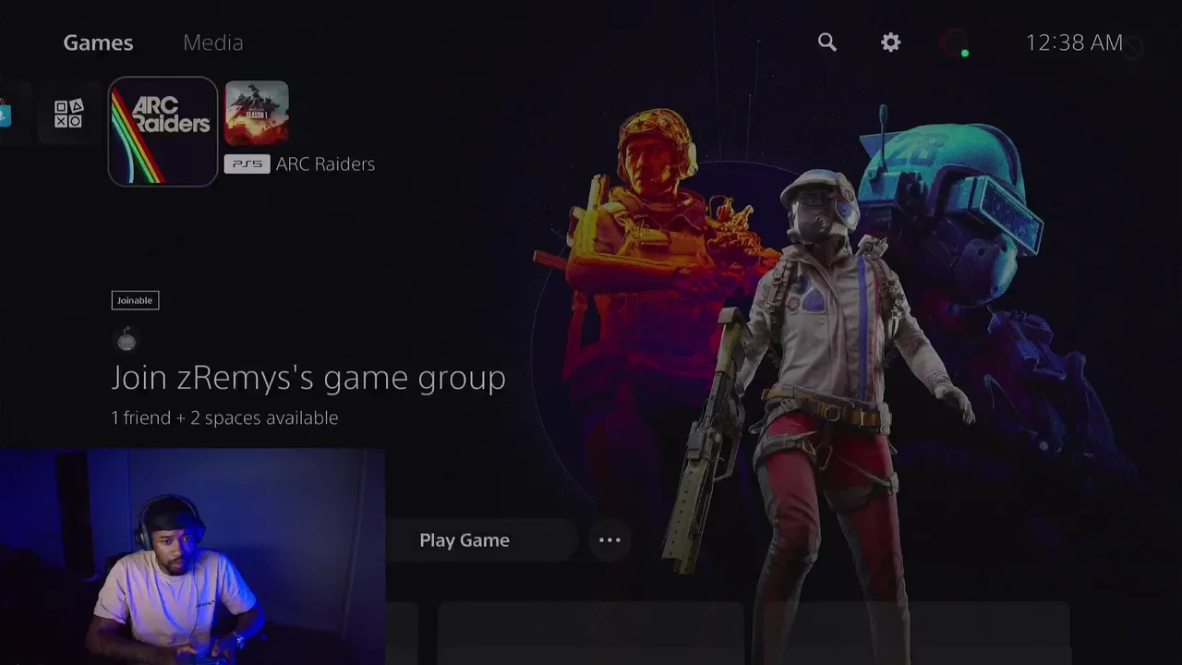This screenshot has width=1182, height=665.
Task: Click the Play Game button
Action: point(464,540)
